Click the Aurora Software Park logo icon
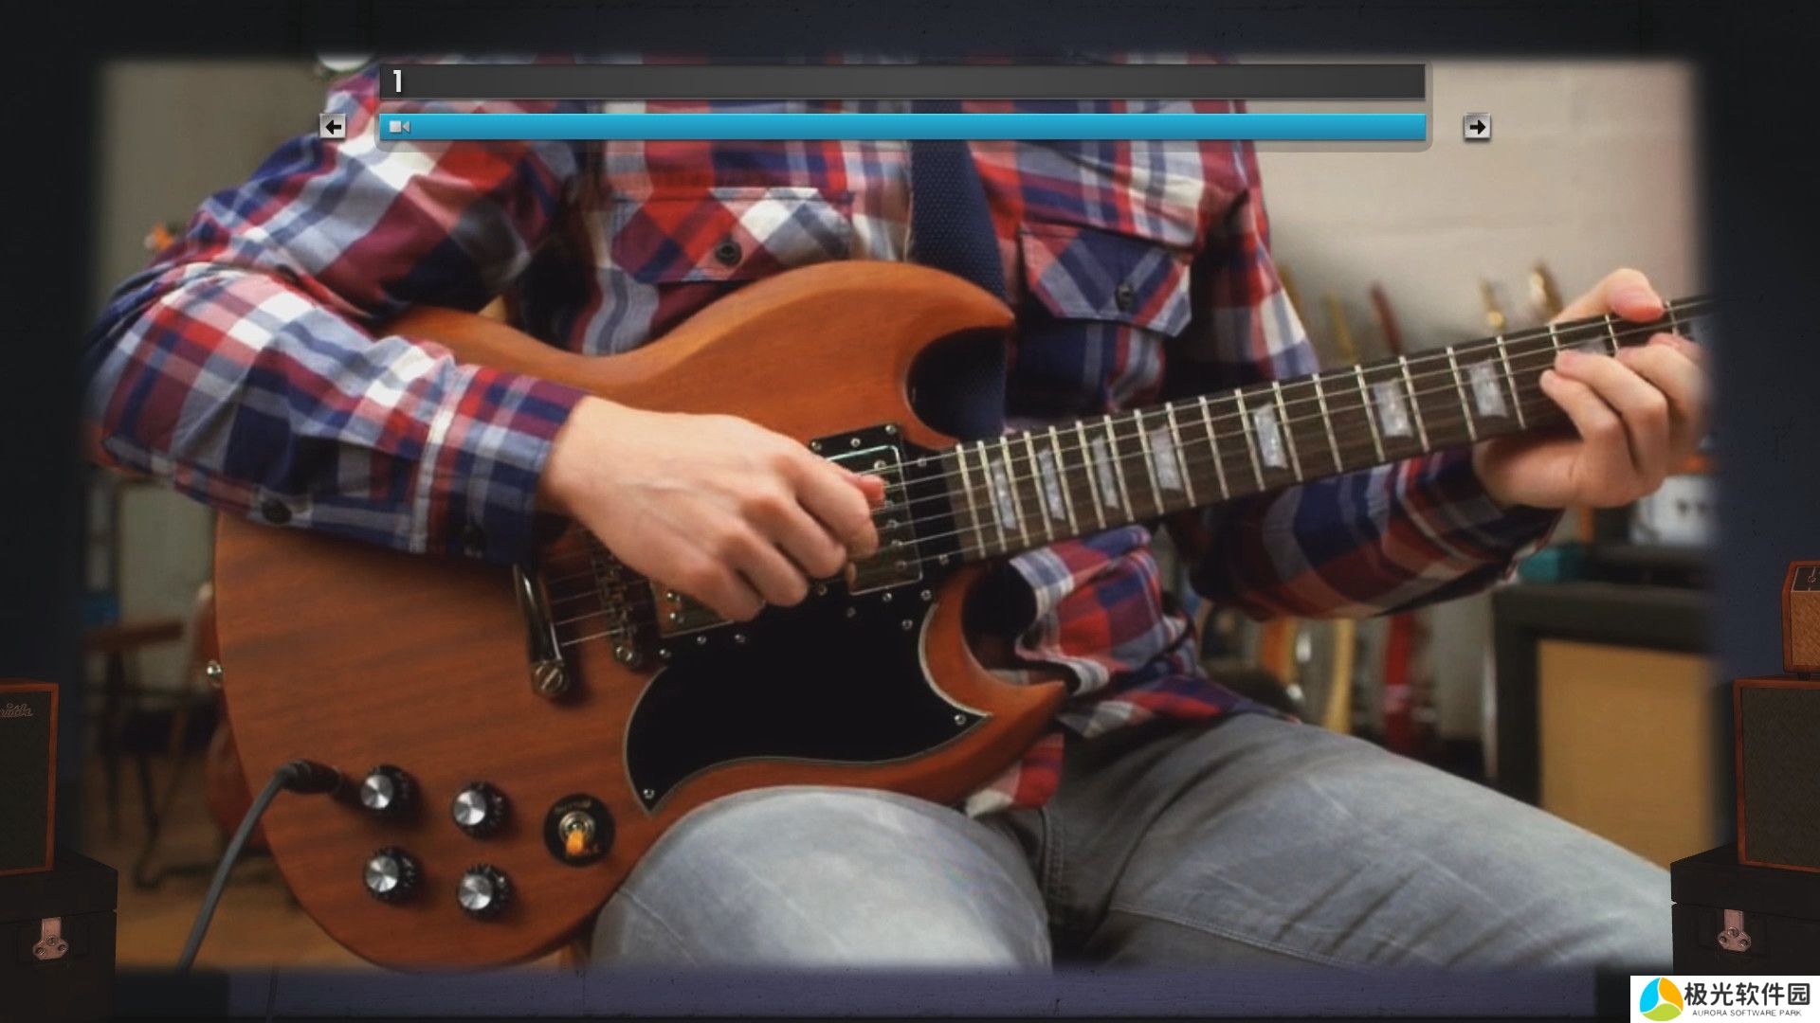This screenshot has width=1820, height=1023. [x=1659, y=999]
